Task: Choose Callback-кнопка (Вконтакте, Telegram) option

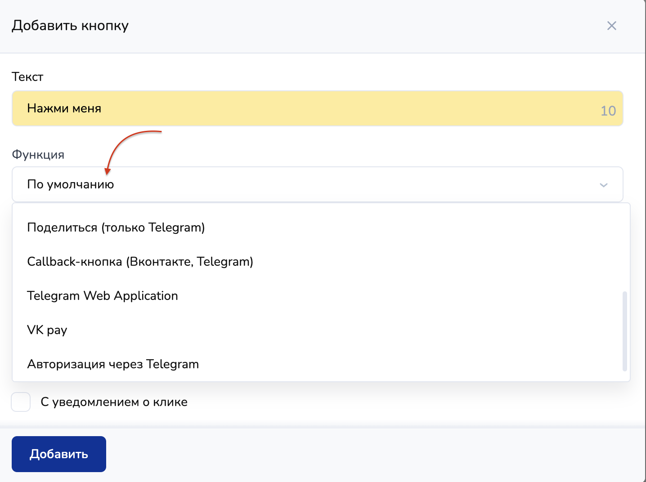Action: pyautogui.click(x=140, y=262)
